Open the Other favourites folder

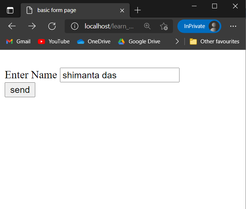(x=214, y=42)
